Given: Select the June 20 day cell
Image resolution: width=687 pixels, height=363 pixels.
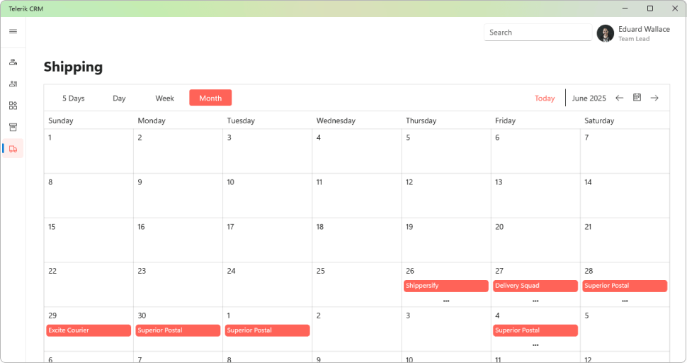Looking at the screenshot, I should [x=535, y=240].
